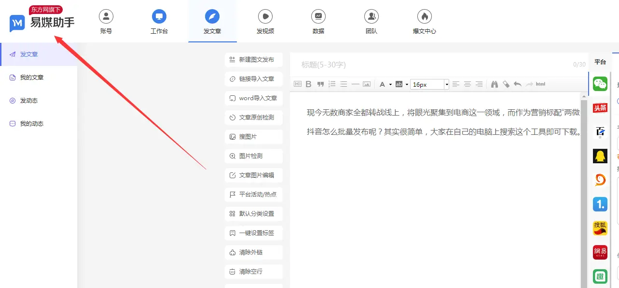Viewport: 619px width, 288px height.
Task: Center align text in the editor
Action: pyautogui.click(x=468, y=84)
